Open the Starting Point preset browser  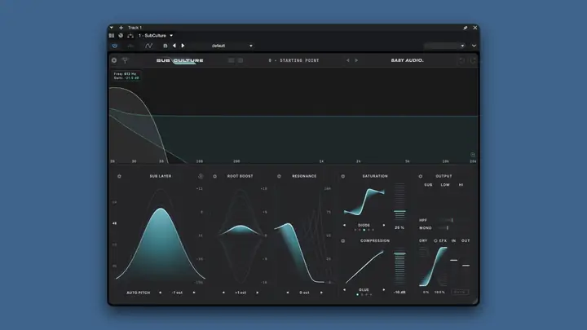click(x=293, y=60)
